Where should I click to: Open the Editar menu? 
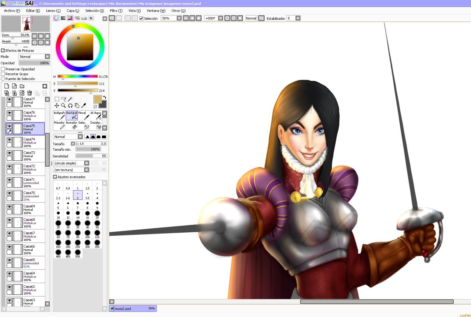pos(33,11)
